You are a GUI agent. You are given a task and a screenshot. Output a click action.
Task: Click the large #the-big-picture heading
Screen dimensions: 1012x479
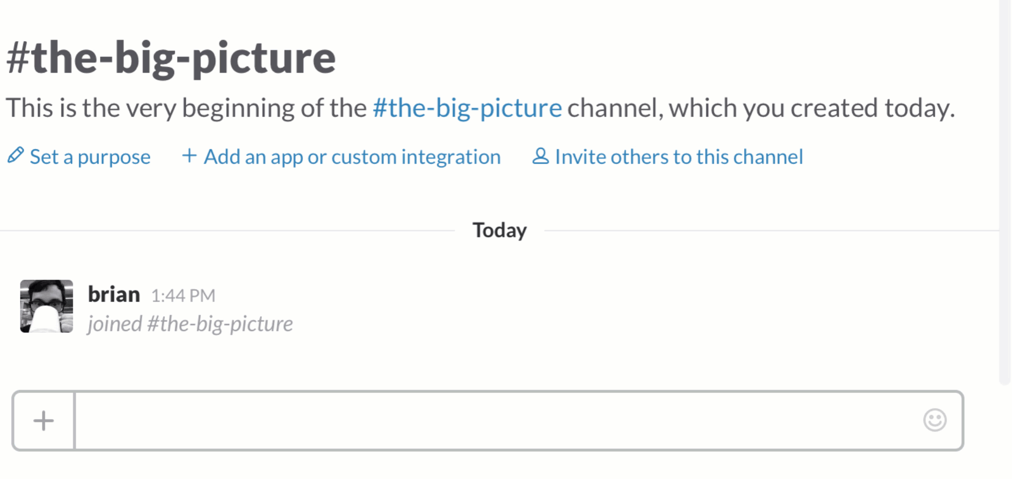171,58
